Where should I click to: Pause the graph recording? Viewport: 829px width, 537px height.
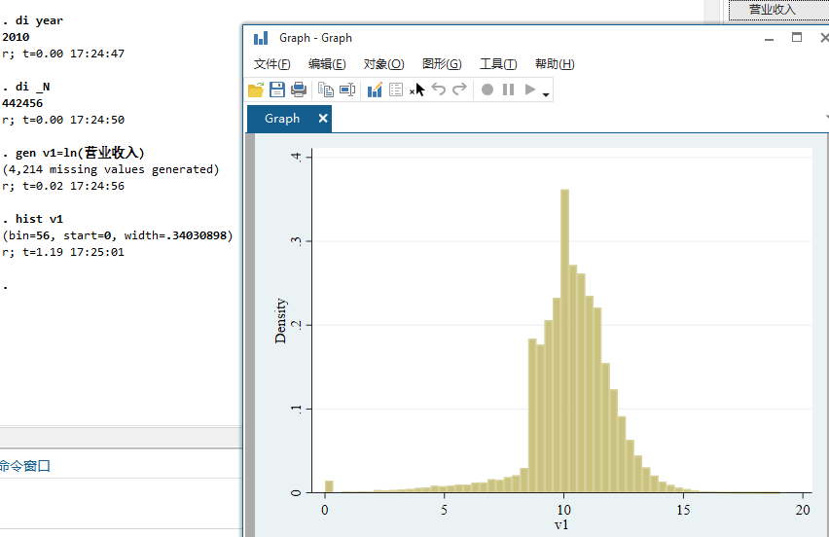coord(508,89)
